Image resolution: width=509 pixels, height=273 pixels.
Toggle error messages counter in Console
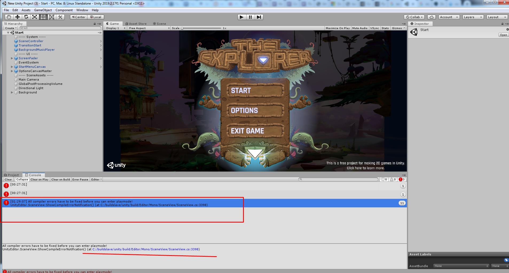(x=402, y=179)
